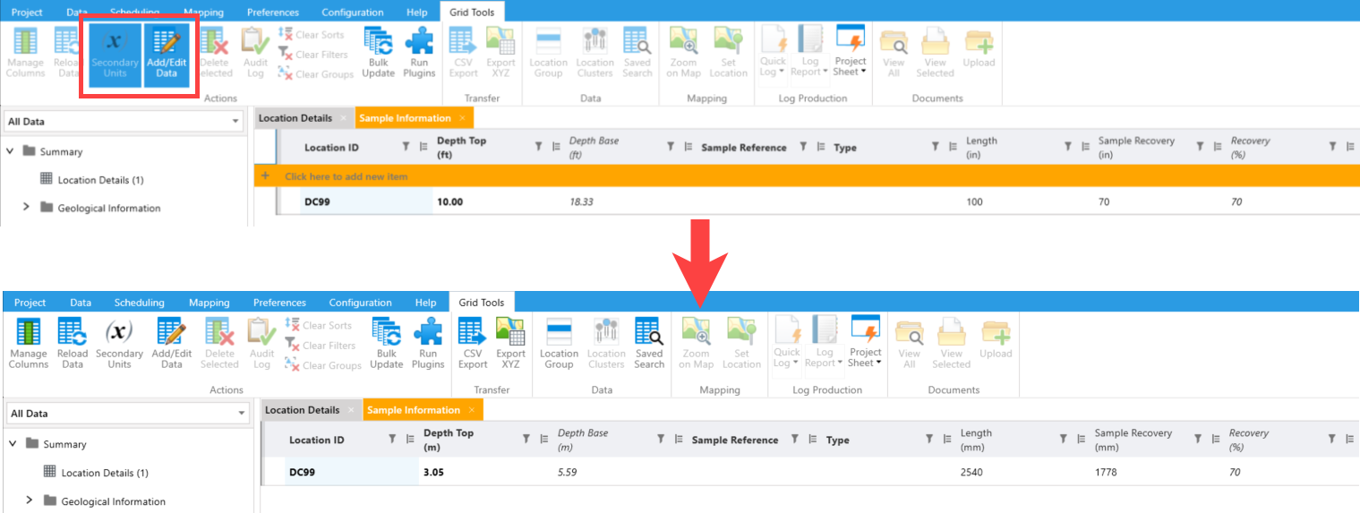
Task: Click Bulk Update in the upper ribbon
Action: coord(378,53)
